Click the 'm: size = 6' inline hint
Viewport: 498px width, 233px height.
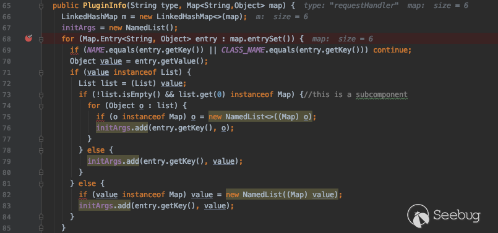(x=281, y=17)
